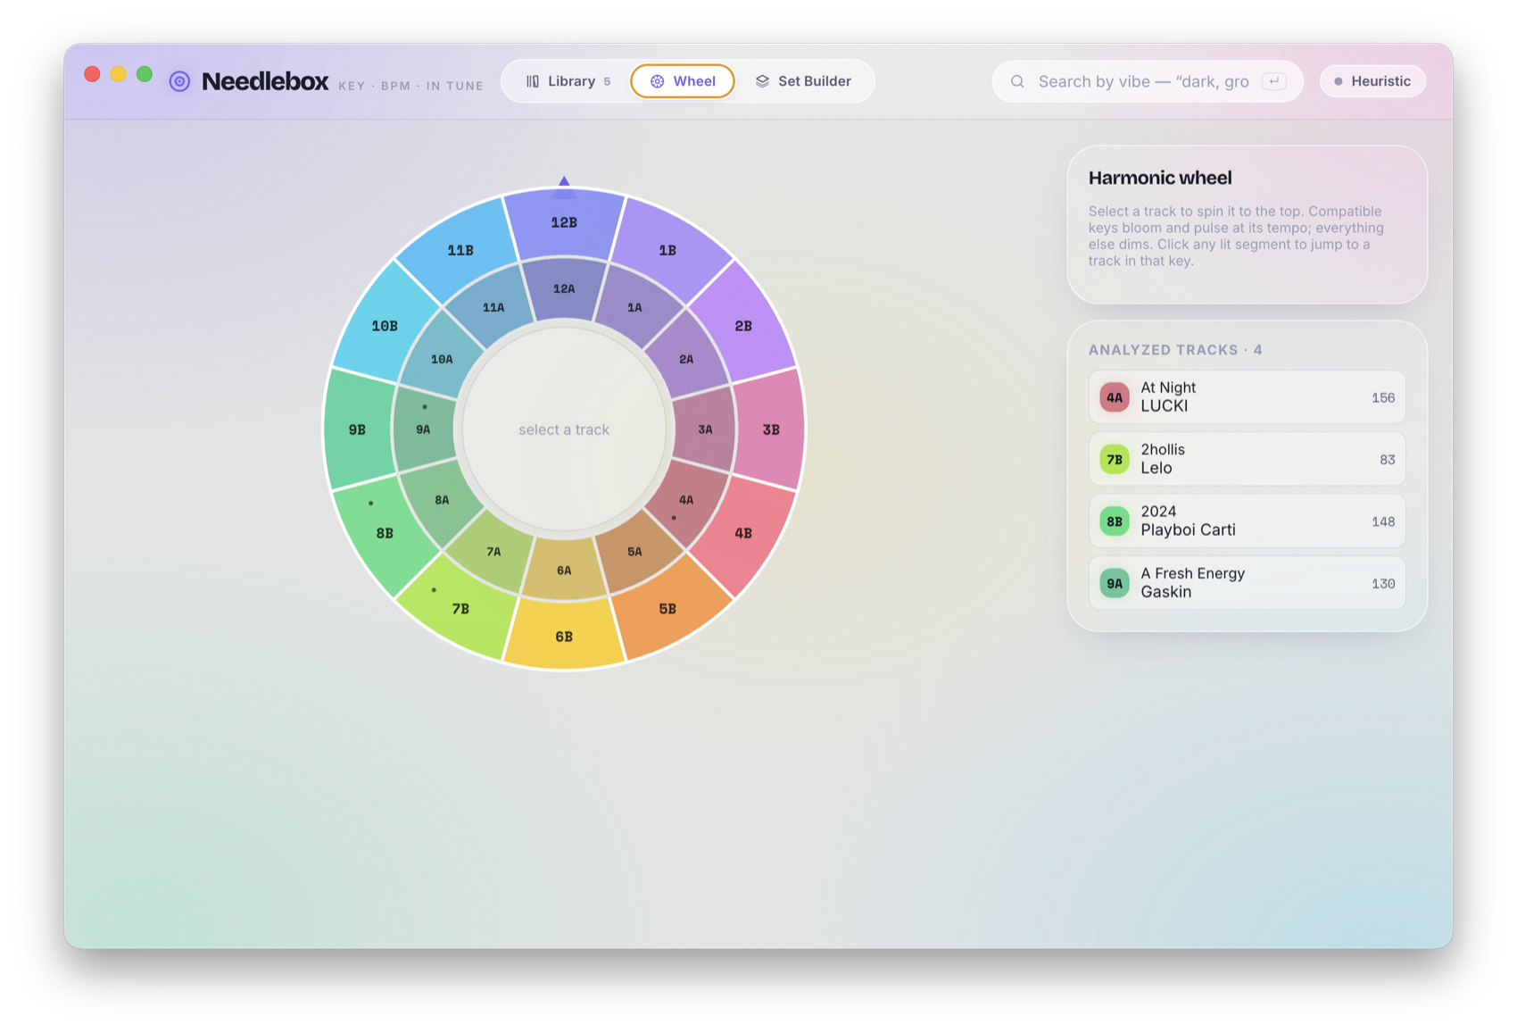Click the 7B key badge beside 2hollis
This screenshot has height=1033, width=1517.
[x=1115, y=459]
